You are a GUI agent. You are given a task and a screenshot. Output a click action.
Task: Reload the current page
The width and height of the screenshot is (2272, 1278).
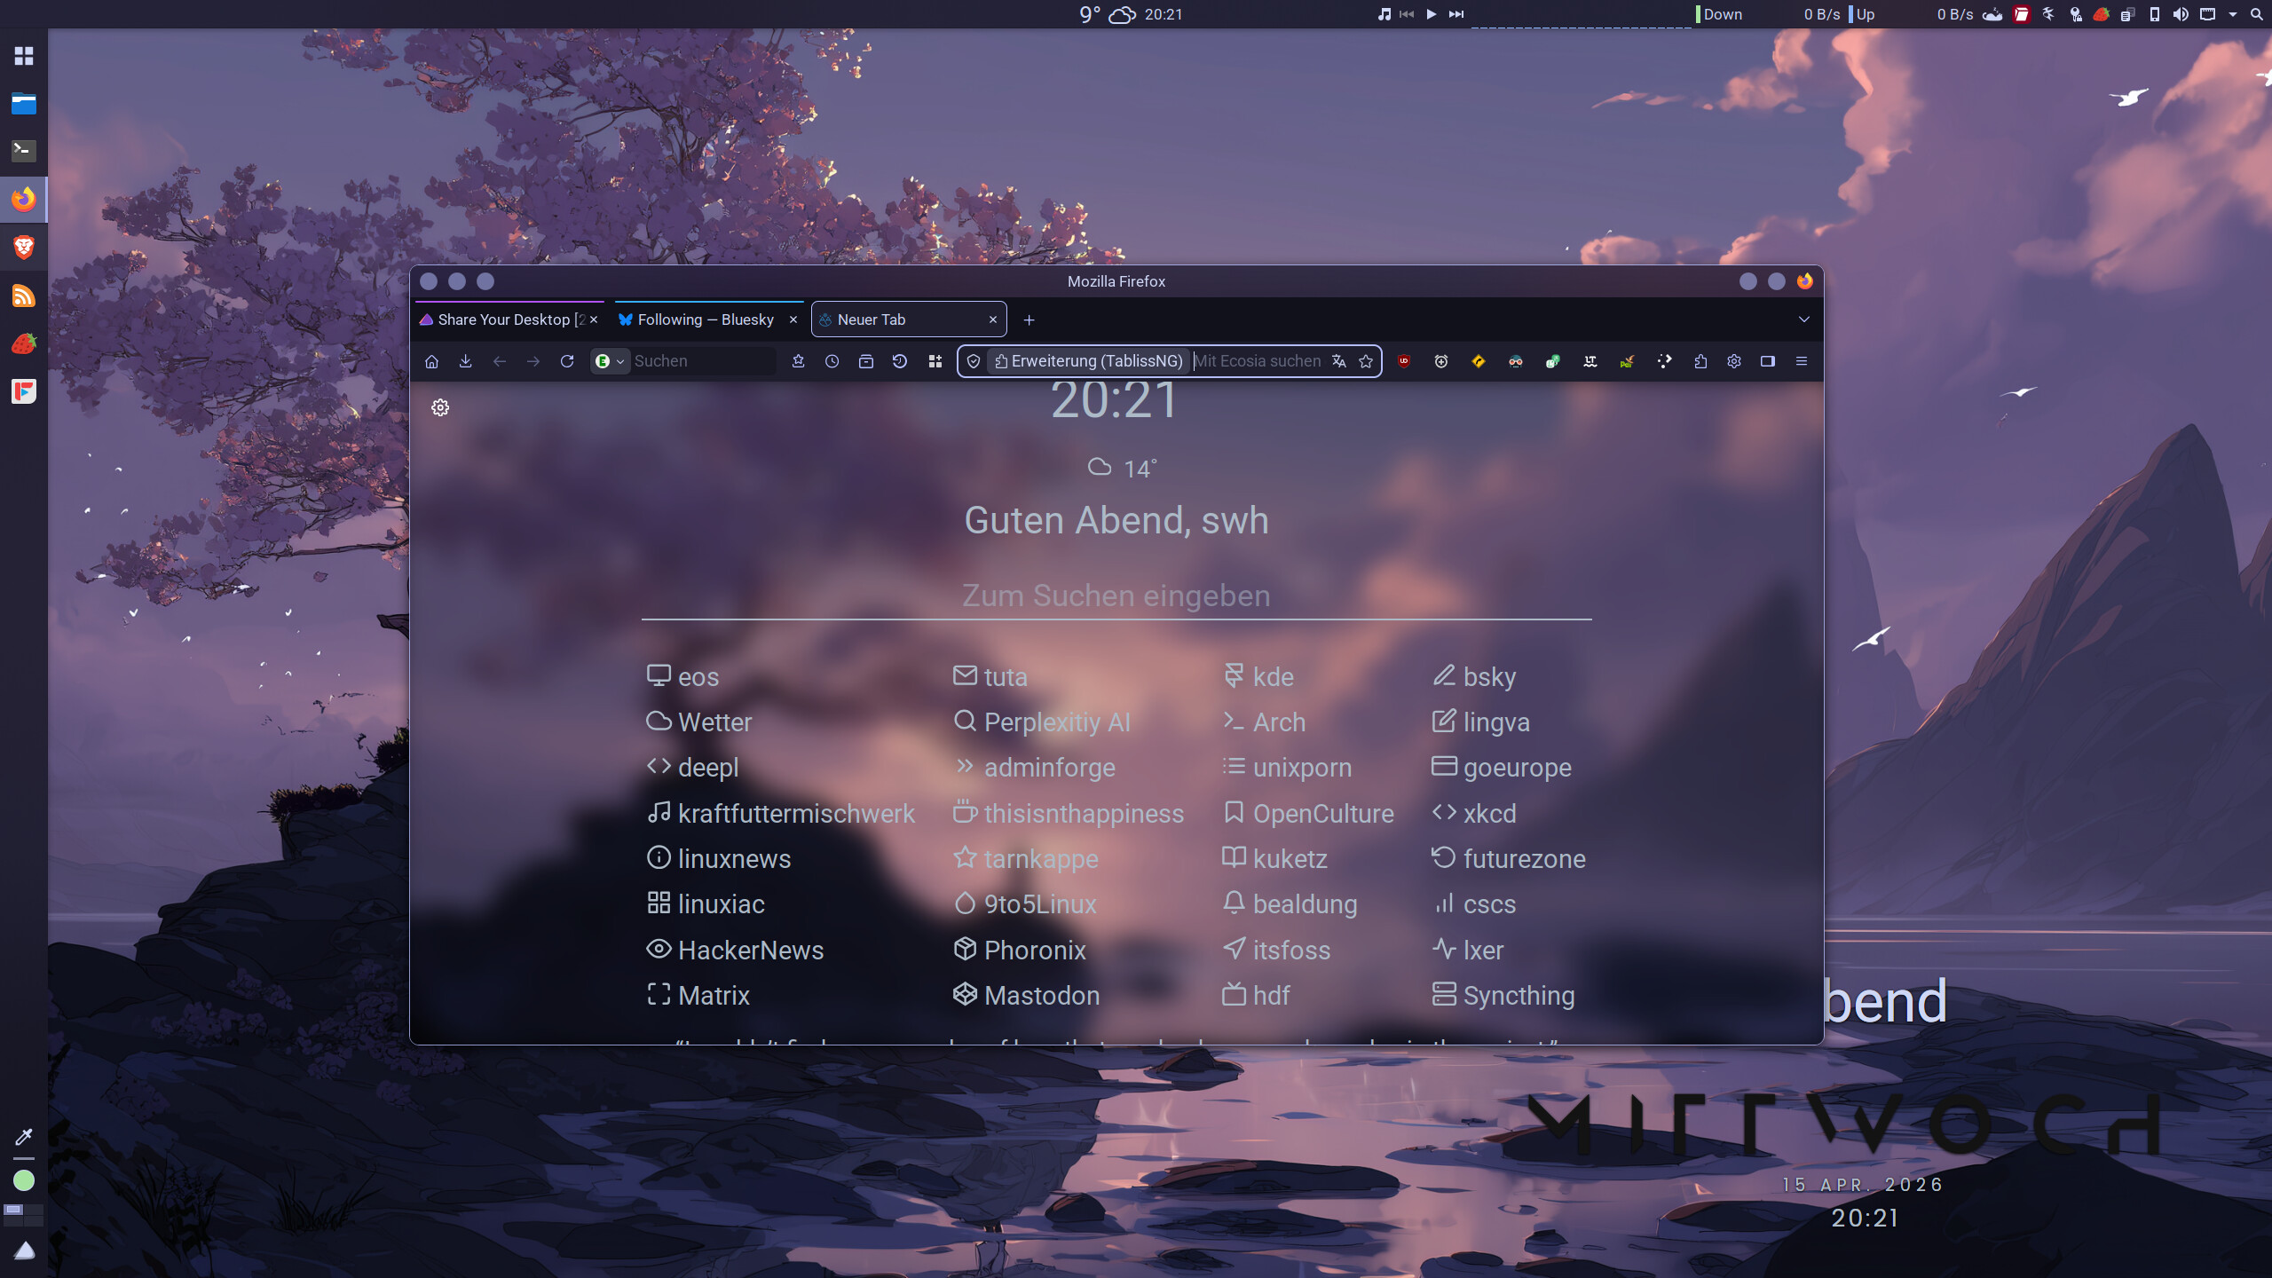[x=567, y=361]
